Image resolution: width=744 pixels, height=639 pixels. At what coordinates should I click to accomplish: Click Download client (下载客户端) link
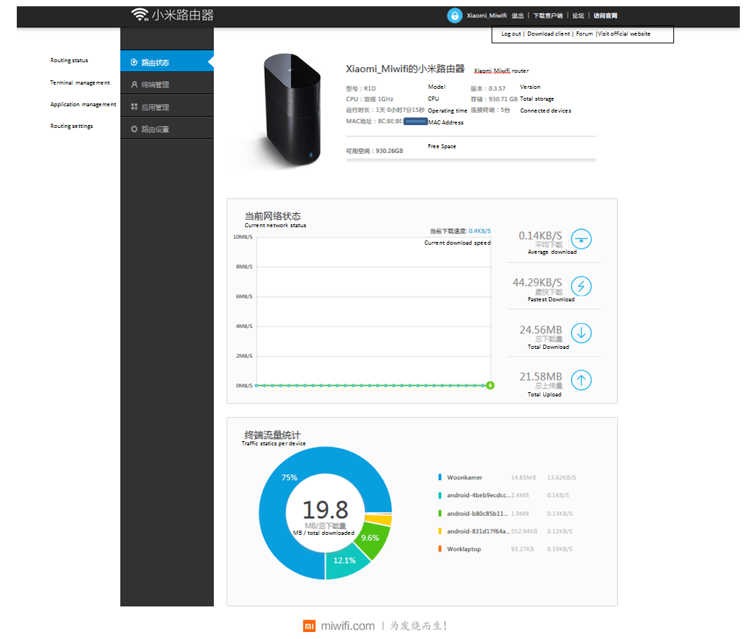[x=548, y=15]
